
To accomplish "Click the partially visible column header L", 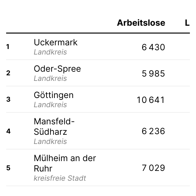I will tap(187, 23).
